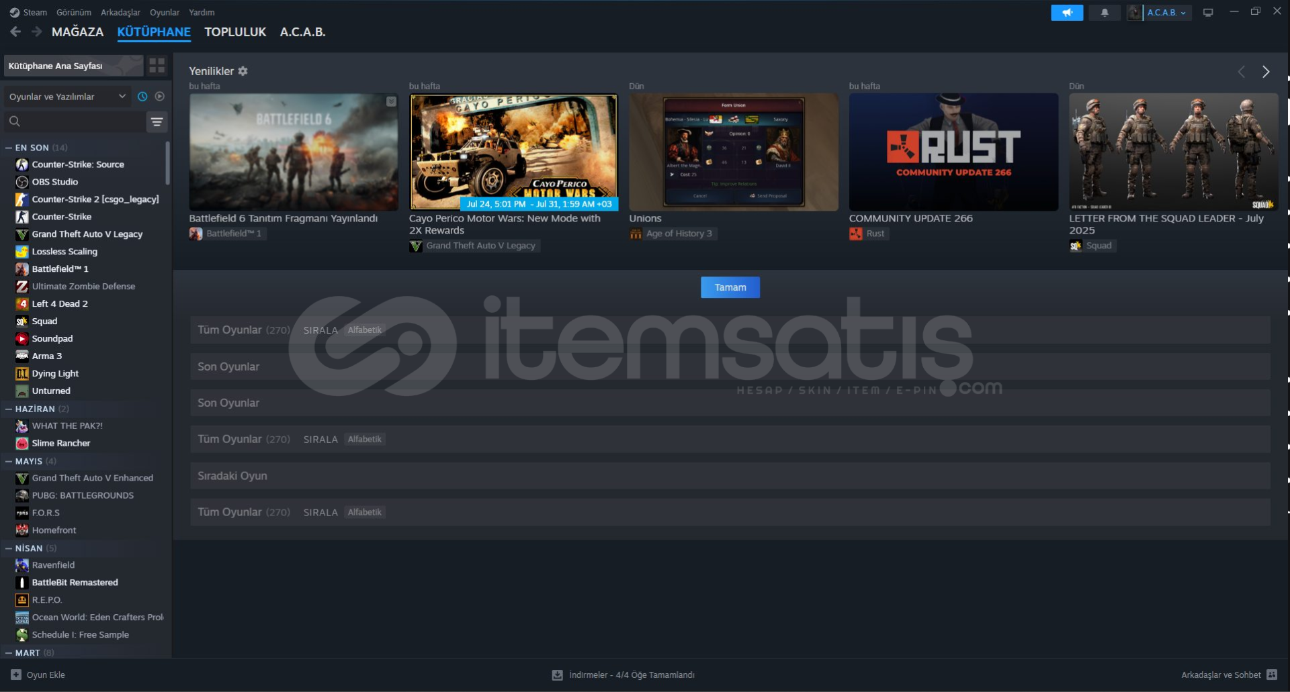
Task: Go to MAĞAZA tab
Action: [78, 32]
